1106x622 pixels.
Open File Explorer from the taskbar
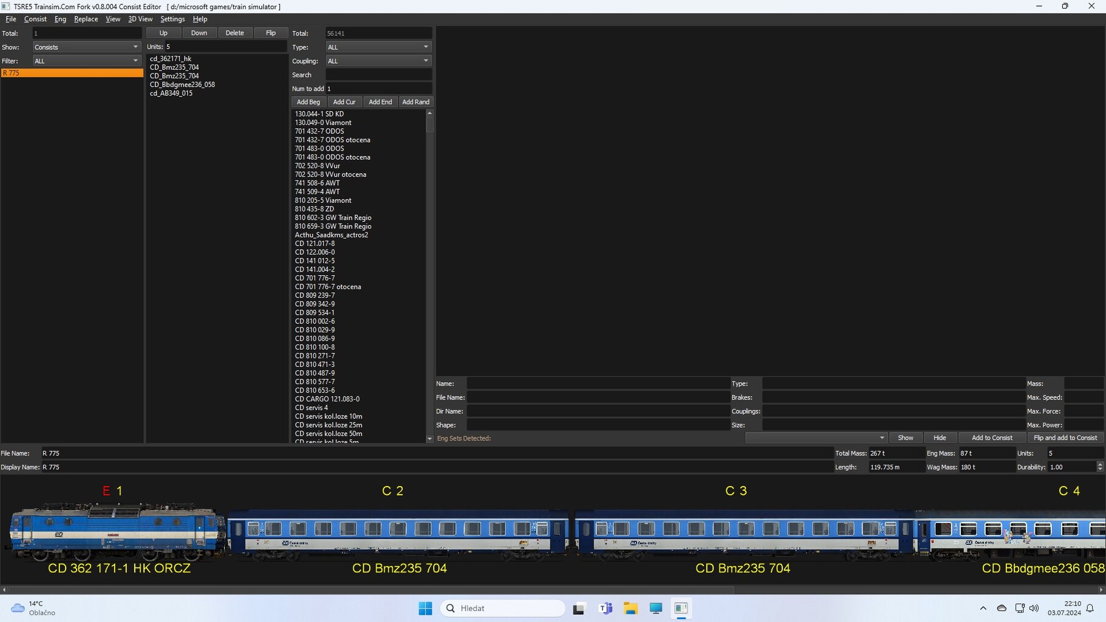630,608
